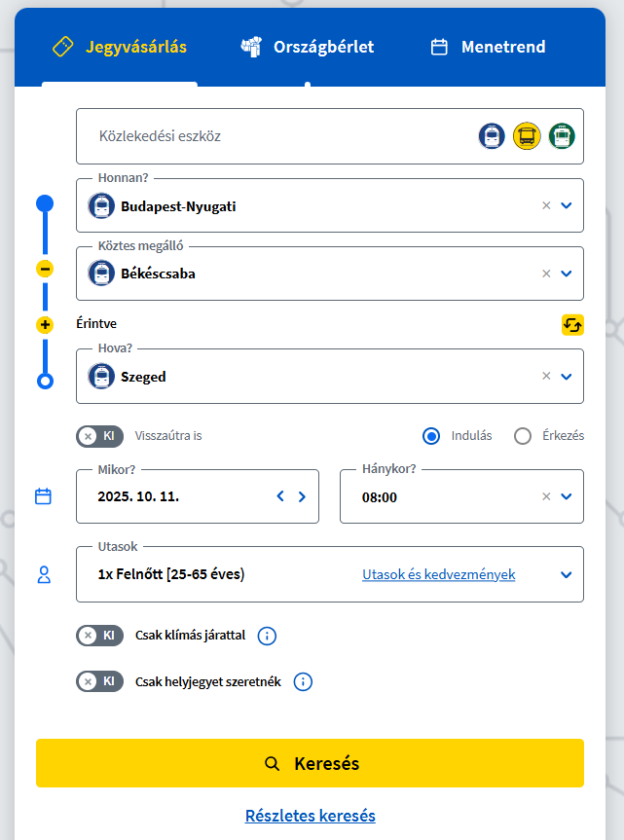Swap origin and destination stations
The image size is (624, 840).
pyautogui.click(x=572, y=325)
